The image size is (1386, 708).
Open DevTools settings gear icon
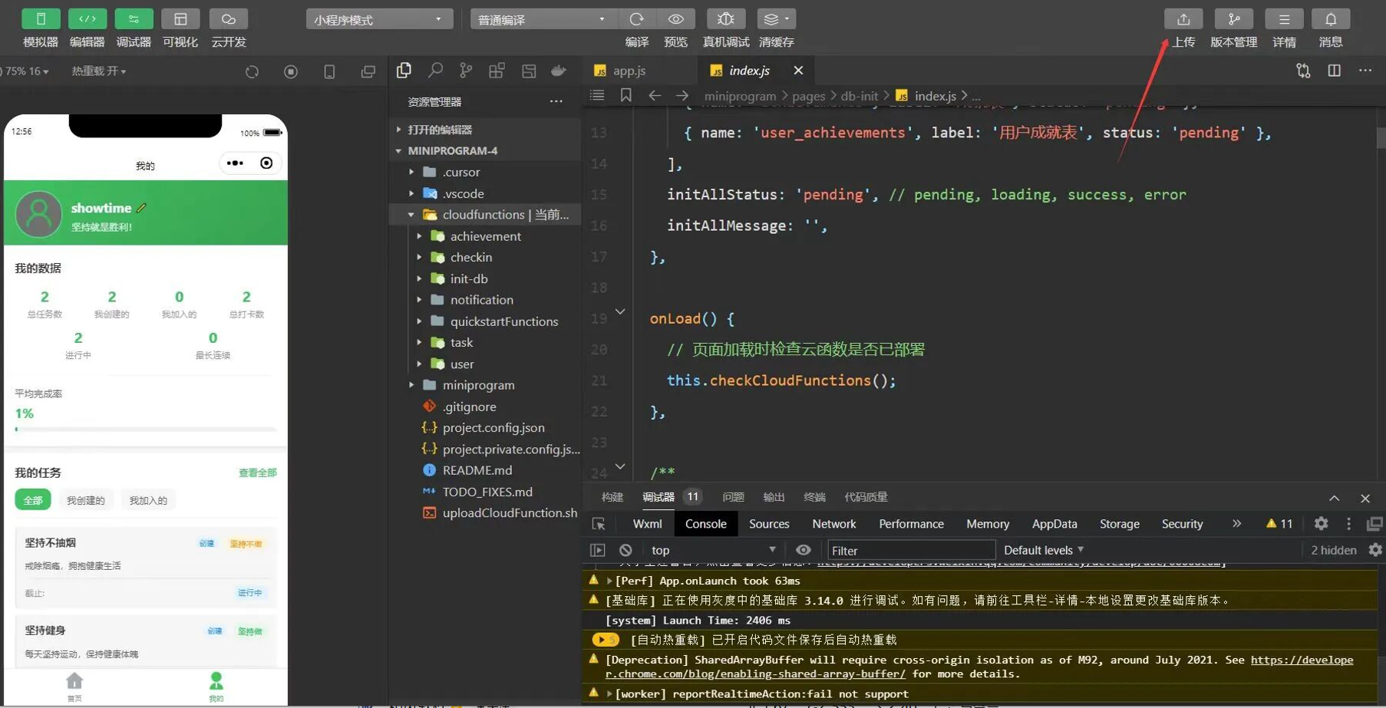pos(1321,524)
